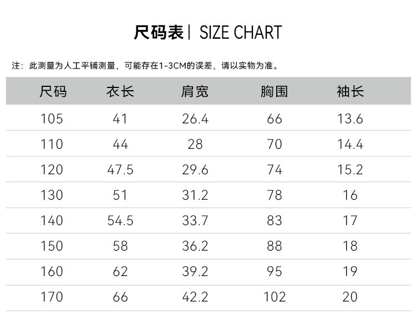Select the shoulder width value 26.4

point(195,119)
